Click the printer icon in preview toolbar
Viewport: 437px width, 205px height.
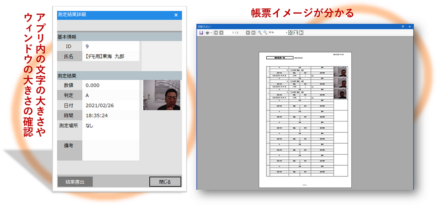pos(207,33)
